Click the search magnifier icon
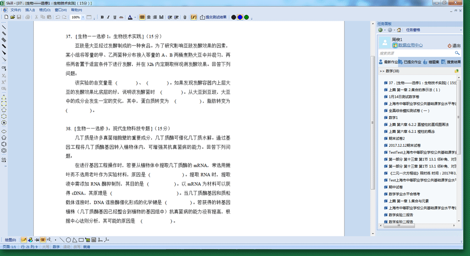470x256 pixels. (457, 53)
